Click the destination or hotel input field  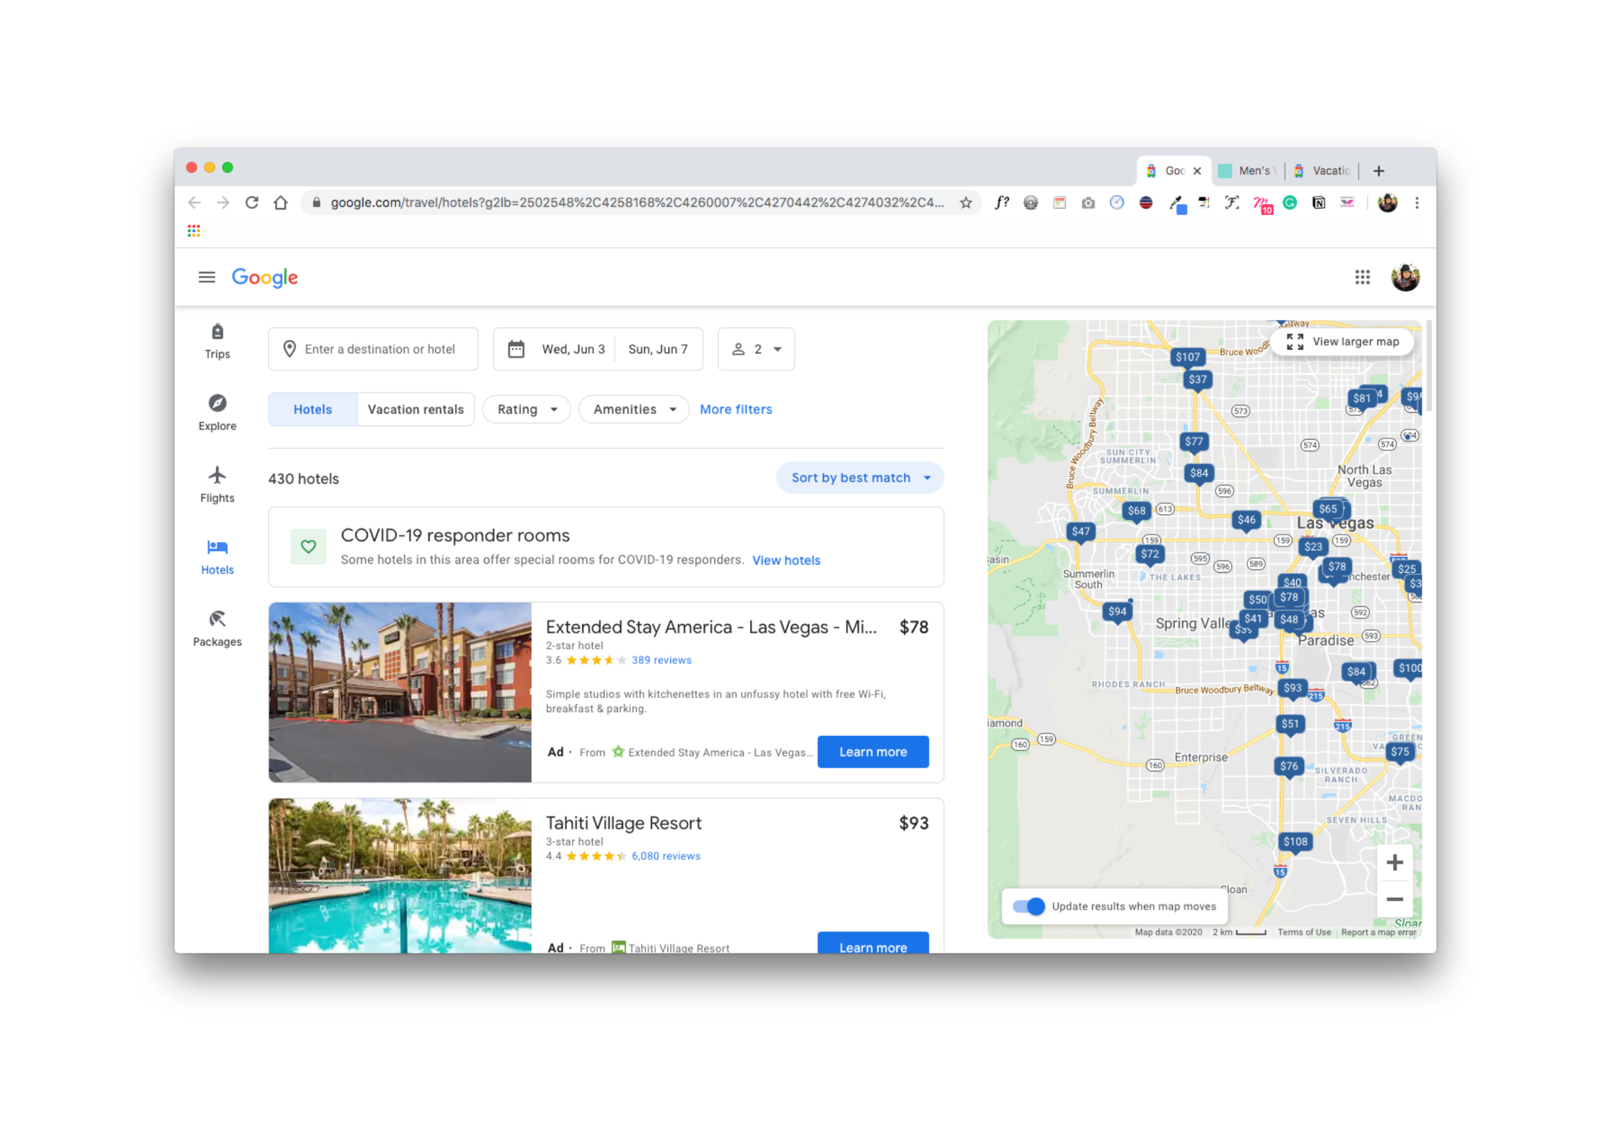[373, 349]
